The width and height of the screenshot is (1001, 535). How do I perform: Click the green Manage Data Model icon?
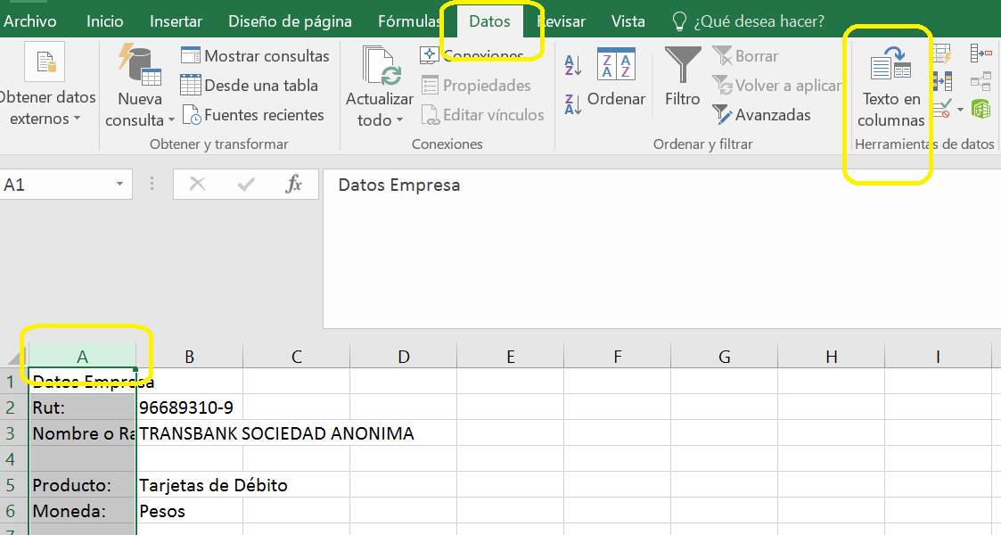click(980, 109)
